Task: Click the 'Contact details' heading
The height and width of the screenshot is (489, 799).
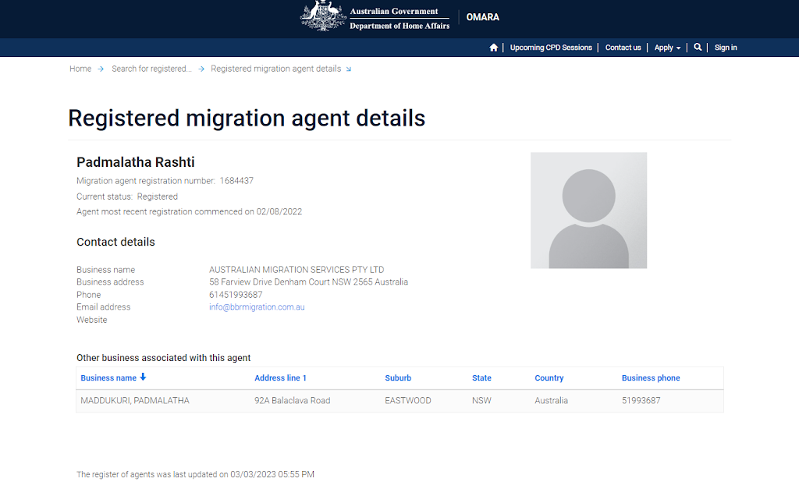Action: click(115, 242)
